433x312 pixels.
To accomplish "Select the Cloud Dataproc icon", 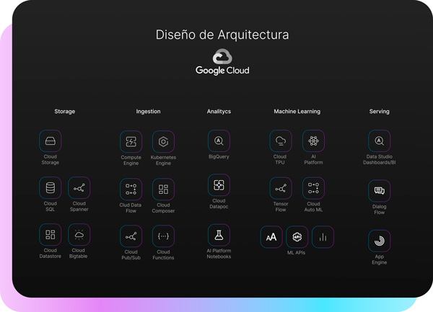I will [x=219, y=185].
